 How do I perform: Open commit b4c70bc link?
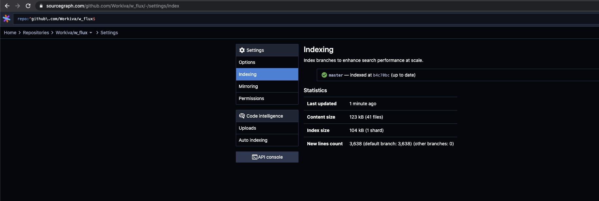pyautogui.click(x=381, y=75)
